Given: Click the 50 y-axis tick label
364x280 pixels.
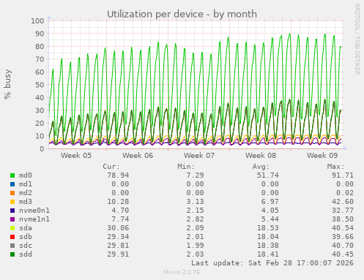Looking at the screenshot, I should tap(40, 85).
